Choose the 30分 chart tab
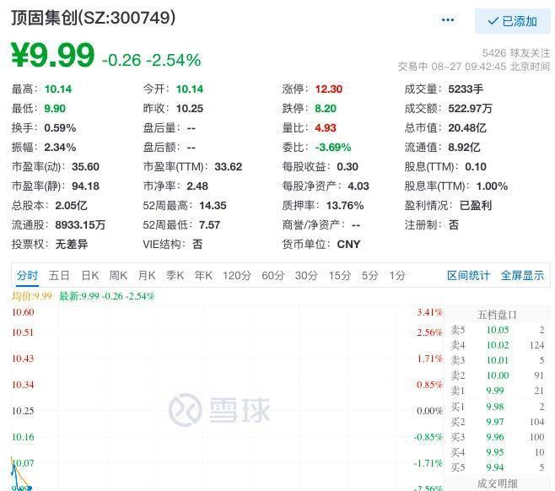This screenshot has height=491, width=555. [306, 275]
